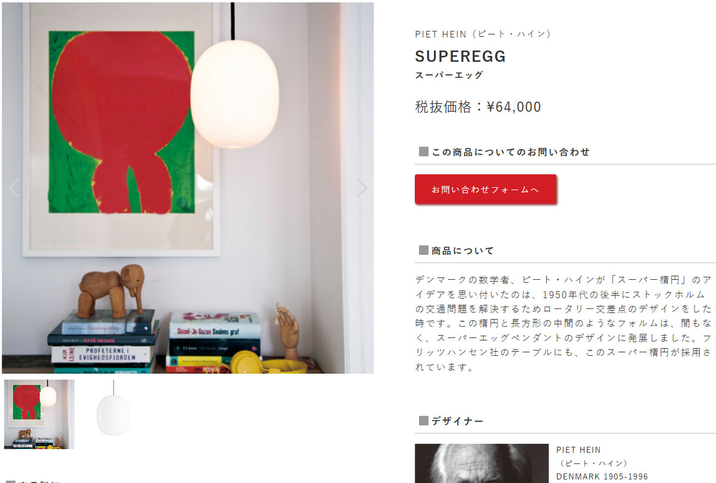Click the SUPEREGG product title
The height and width of the screenshot is (483, 716).
[461, 56]
